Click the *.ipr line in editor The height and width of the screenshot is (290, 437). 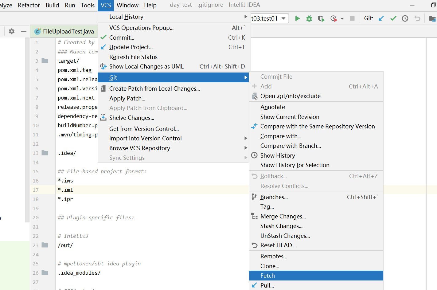pyautogui.click(x=65, y=199)
